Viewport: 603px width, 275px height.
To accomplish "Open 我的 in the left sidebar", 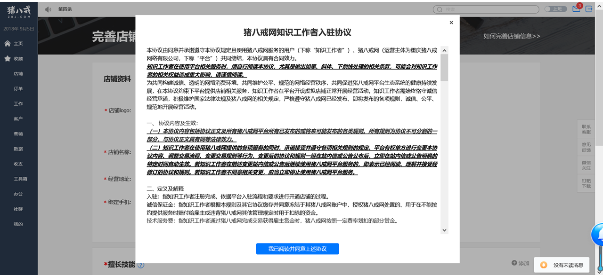I will 18,224.
